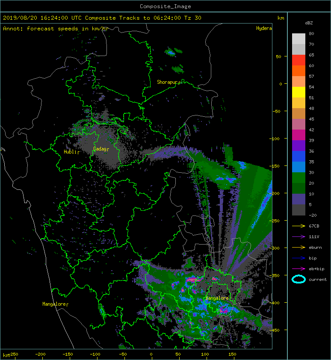Click the 100 tick on horizontal axis
This screenshot has height=360, width=331.
205,354
